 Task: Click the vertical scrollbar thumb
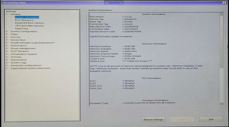tap(222, 41)
